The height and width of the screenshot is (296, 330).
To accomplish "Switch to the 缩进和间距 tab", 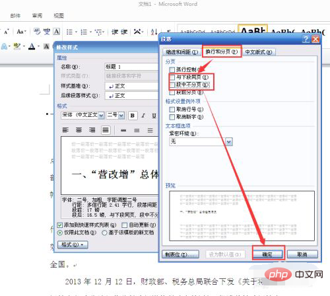I will [181, 52].
